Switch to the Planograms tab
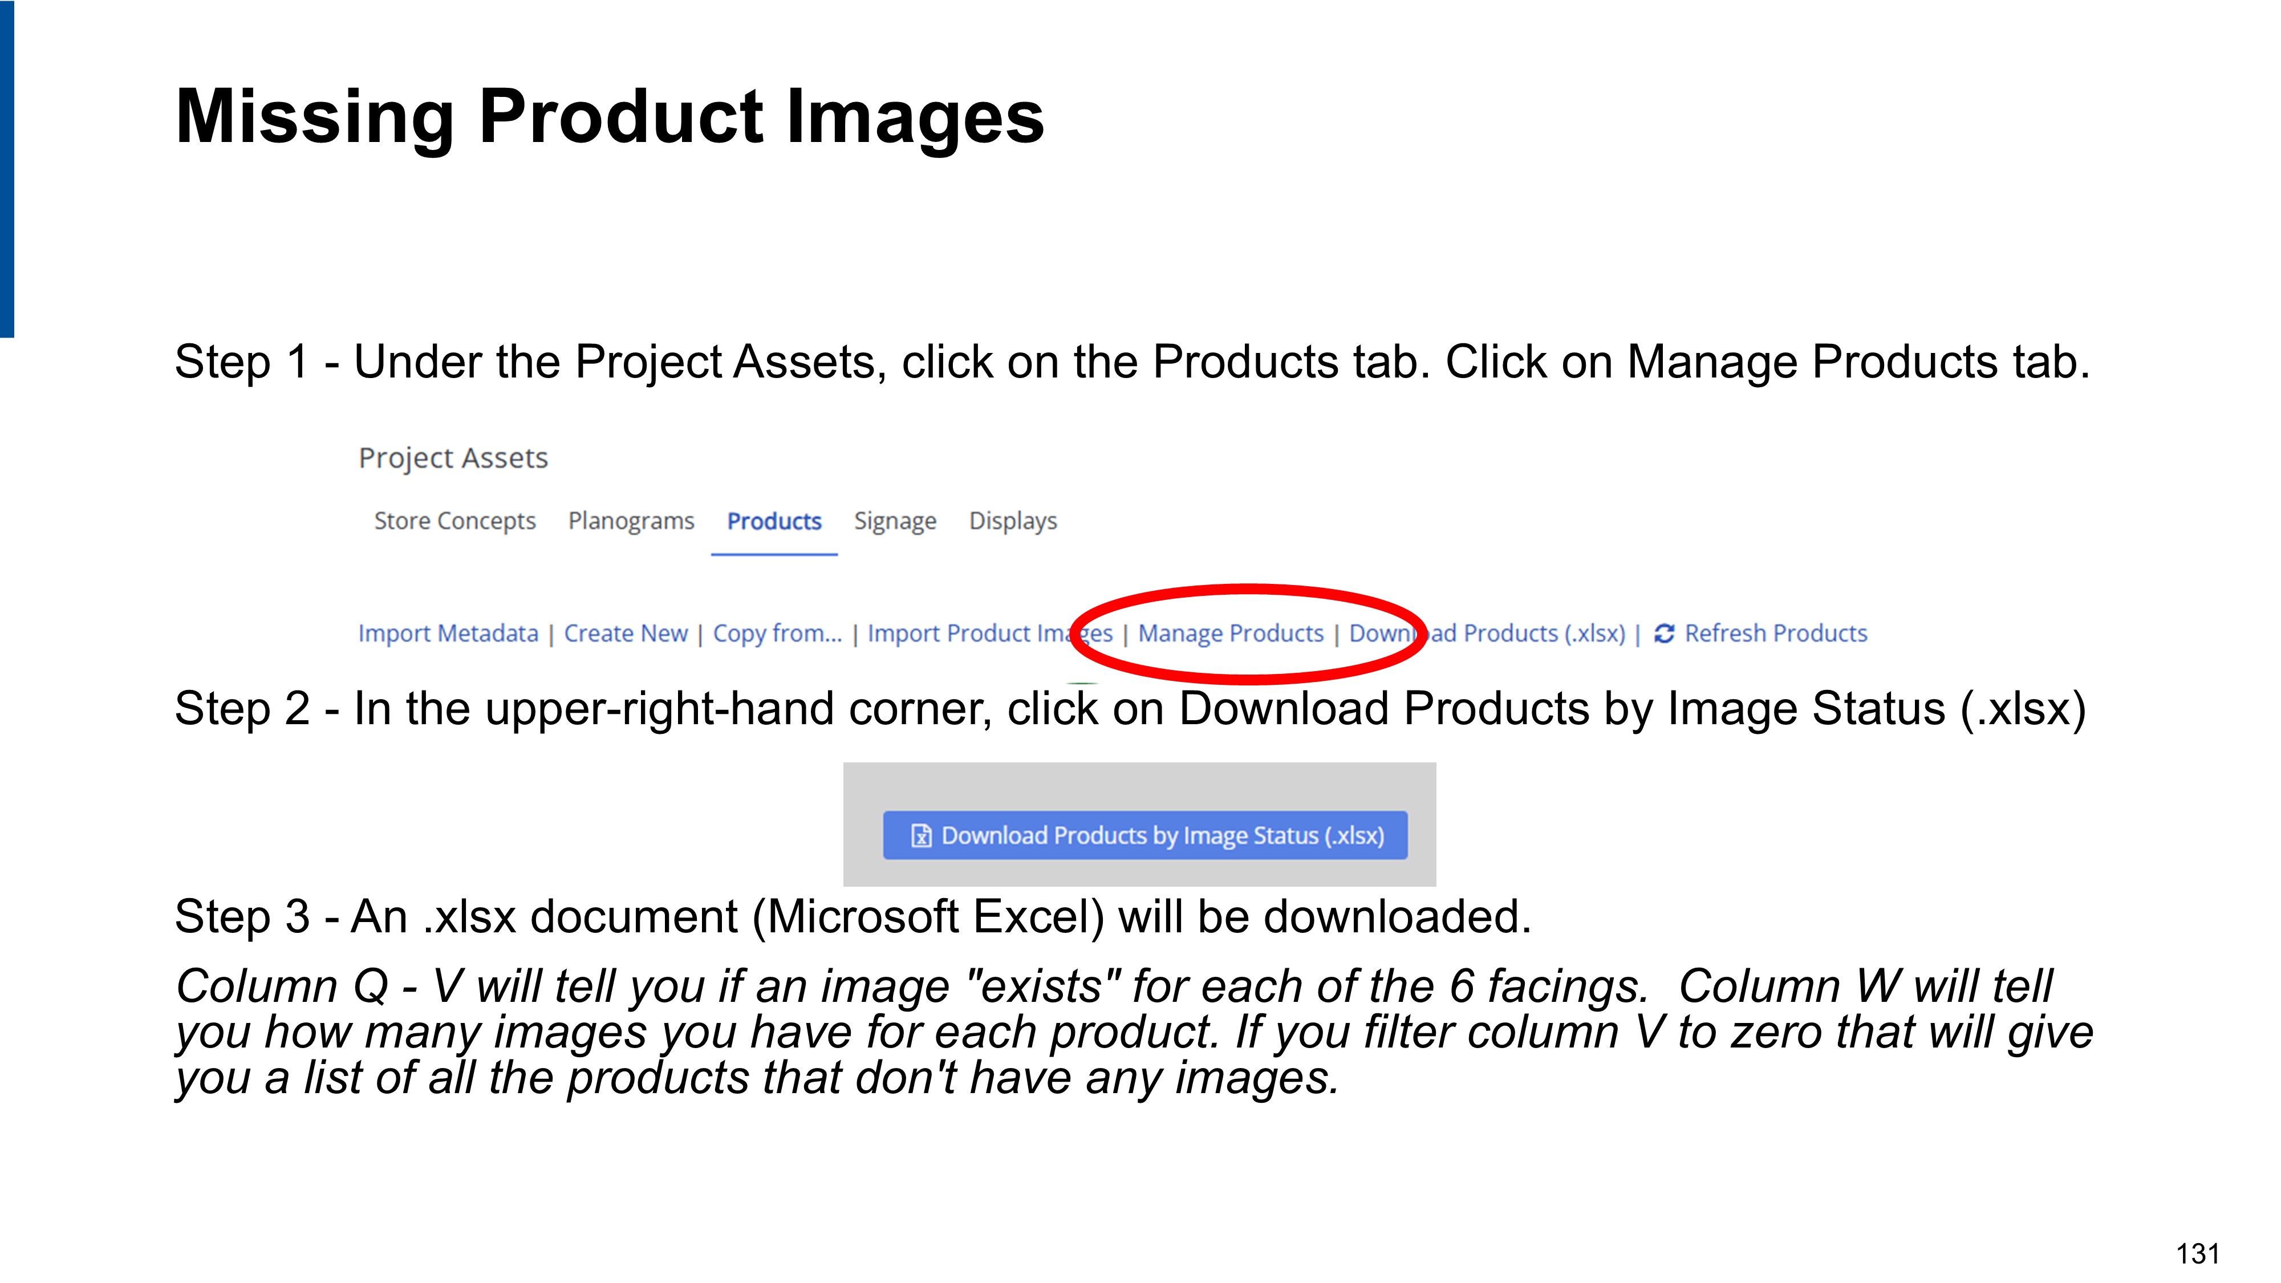2281x1283 pixels. tap(631, 522)
